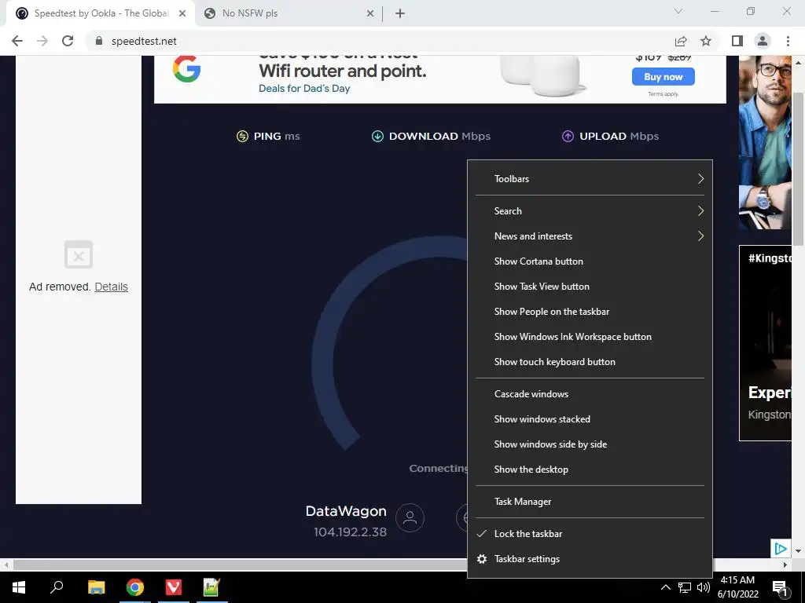Open the Chrome three-dot menu
This screenshot has width=805, height=603.
point(788,41)
